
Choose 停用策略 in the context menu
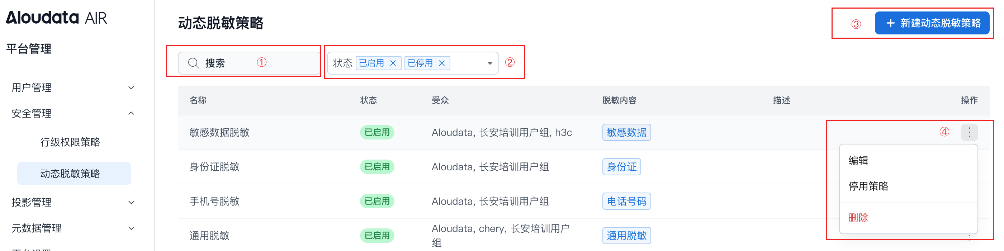tap(868, 186)
